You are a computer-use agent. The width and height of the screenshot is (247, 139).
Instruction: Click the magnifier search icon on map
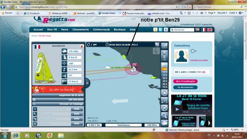(164, 115)
